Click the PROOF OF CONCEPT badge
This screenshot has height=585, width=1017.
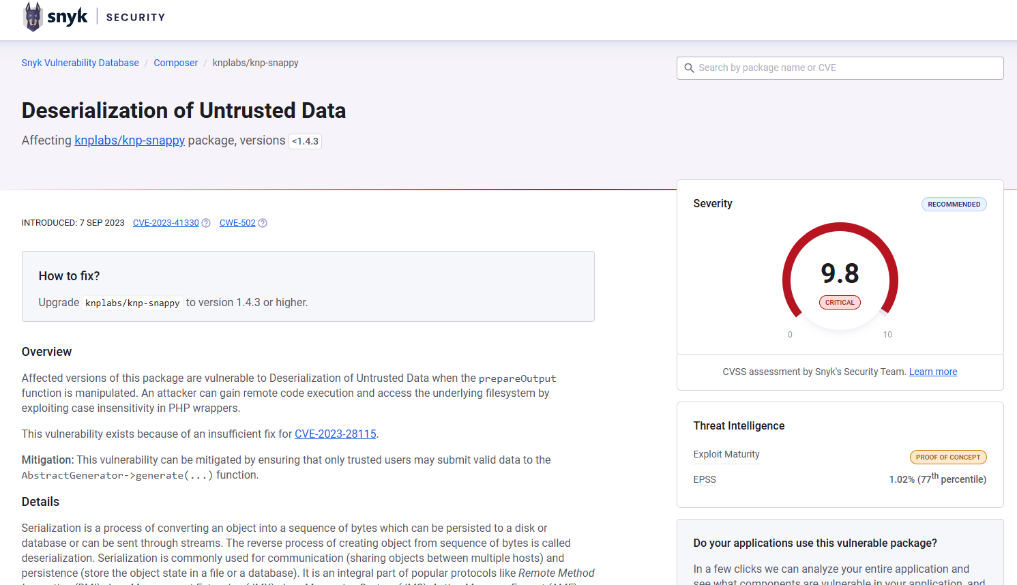click(x=947, y=457)
